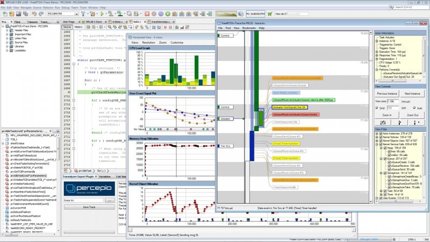Image resolution: width=430 pixels, height=242 pixels.
Task: Toggle the Grid checkbox in View Controls
Action: click(377, 108)
